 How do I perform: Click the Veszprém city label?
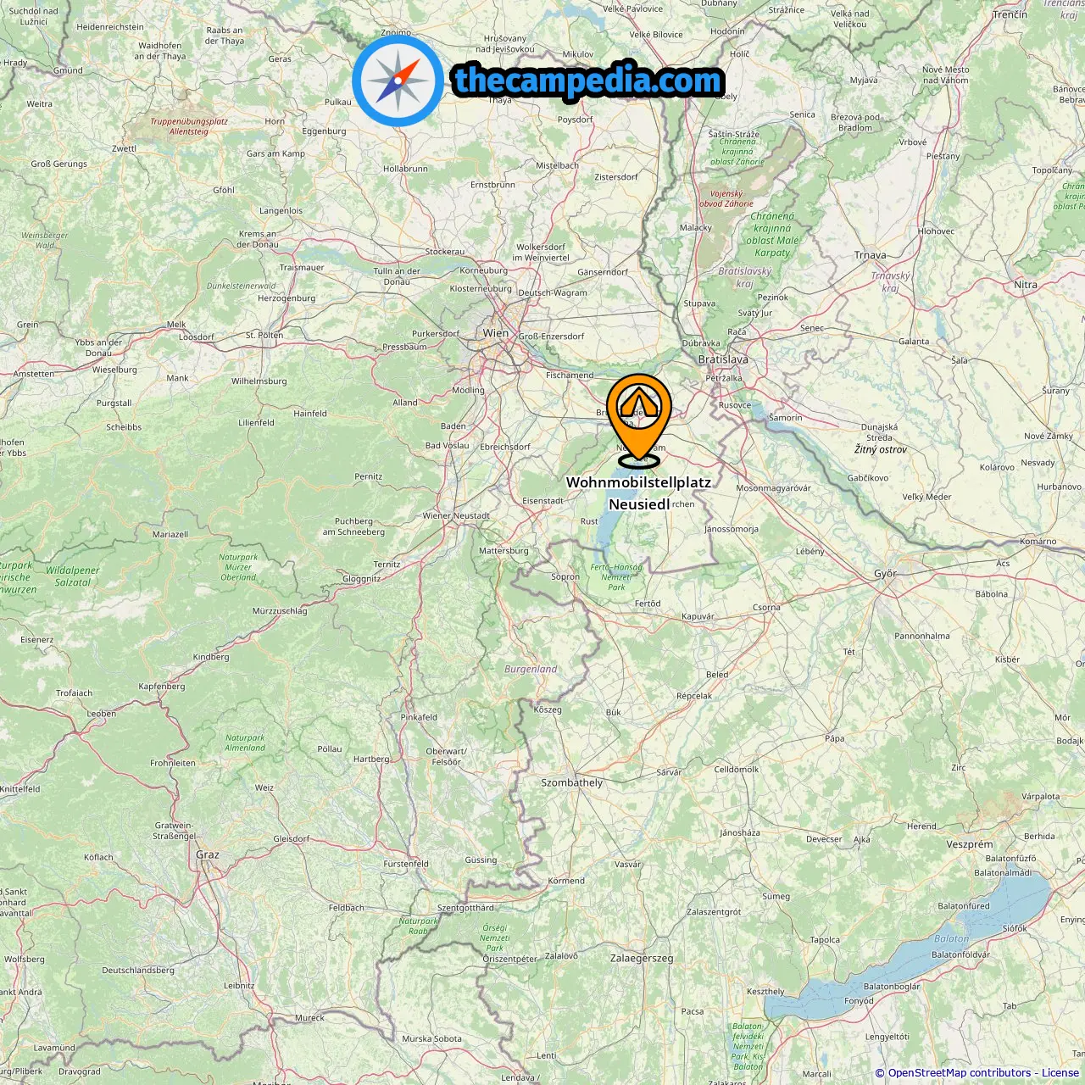970,844
